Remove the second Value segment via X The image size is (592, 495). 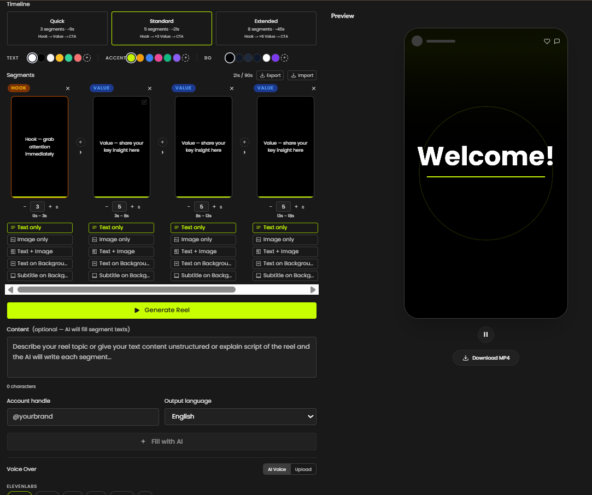click(232, 88)
